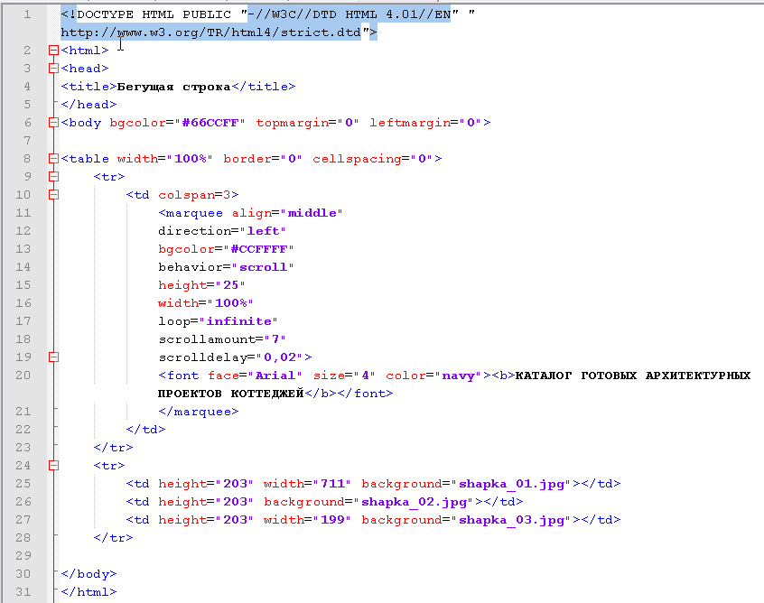Screen dimensions: 764x603
Task: Click the fold marker beside scrolldelay line
Action: (x=53, y=357)
